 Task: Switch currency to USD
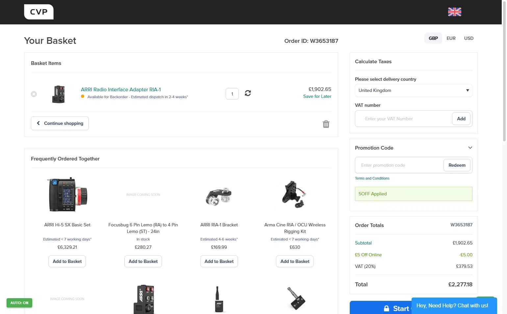pyautogui.click(x=469, y=38)
